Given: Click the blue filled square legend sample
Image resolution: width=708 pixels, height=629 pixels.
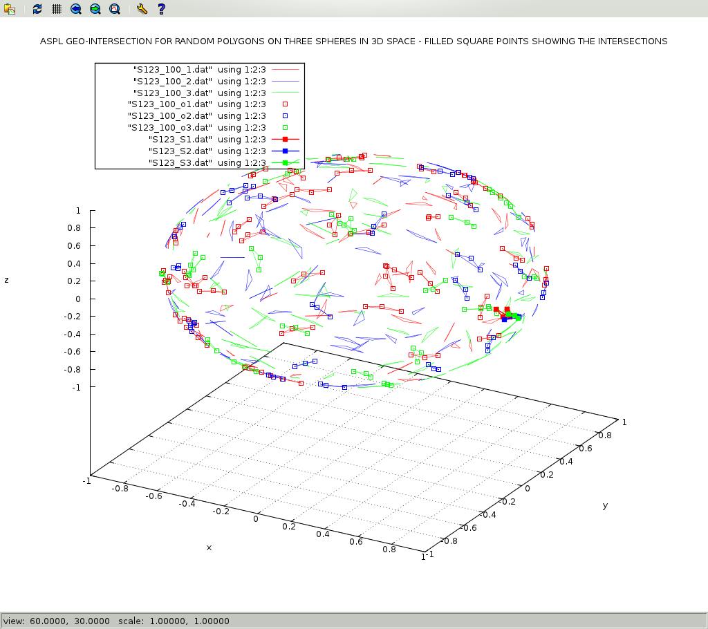Looking at the screenshot, I should tap(285, 151).
